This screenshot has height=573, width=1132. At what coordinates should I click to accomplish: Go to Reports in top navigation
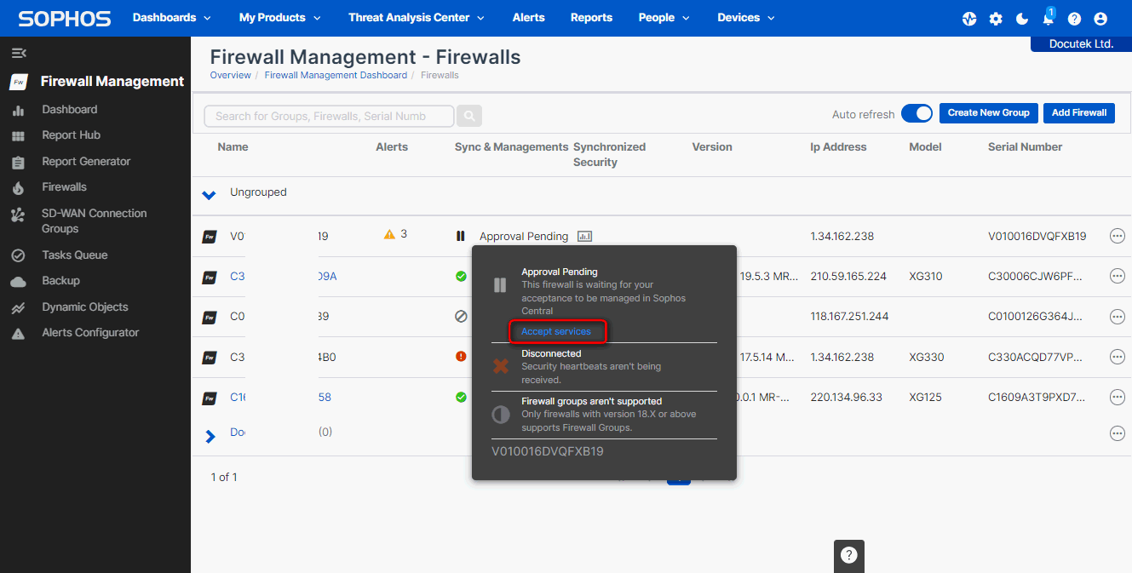(591, 17)
